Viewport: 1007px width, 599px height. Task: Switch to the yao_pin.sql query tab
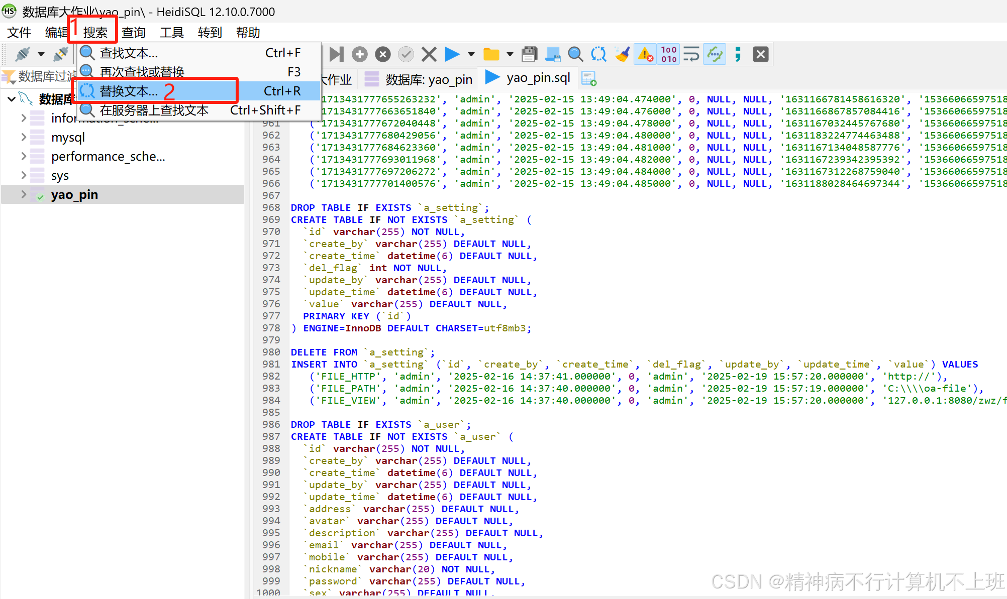[x=538, y=78]
